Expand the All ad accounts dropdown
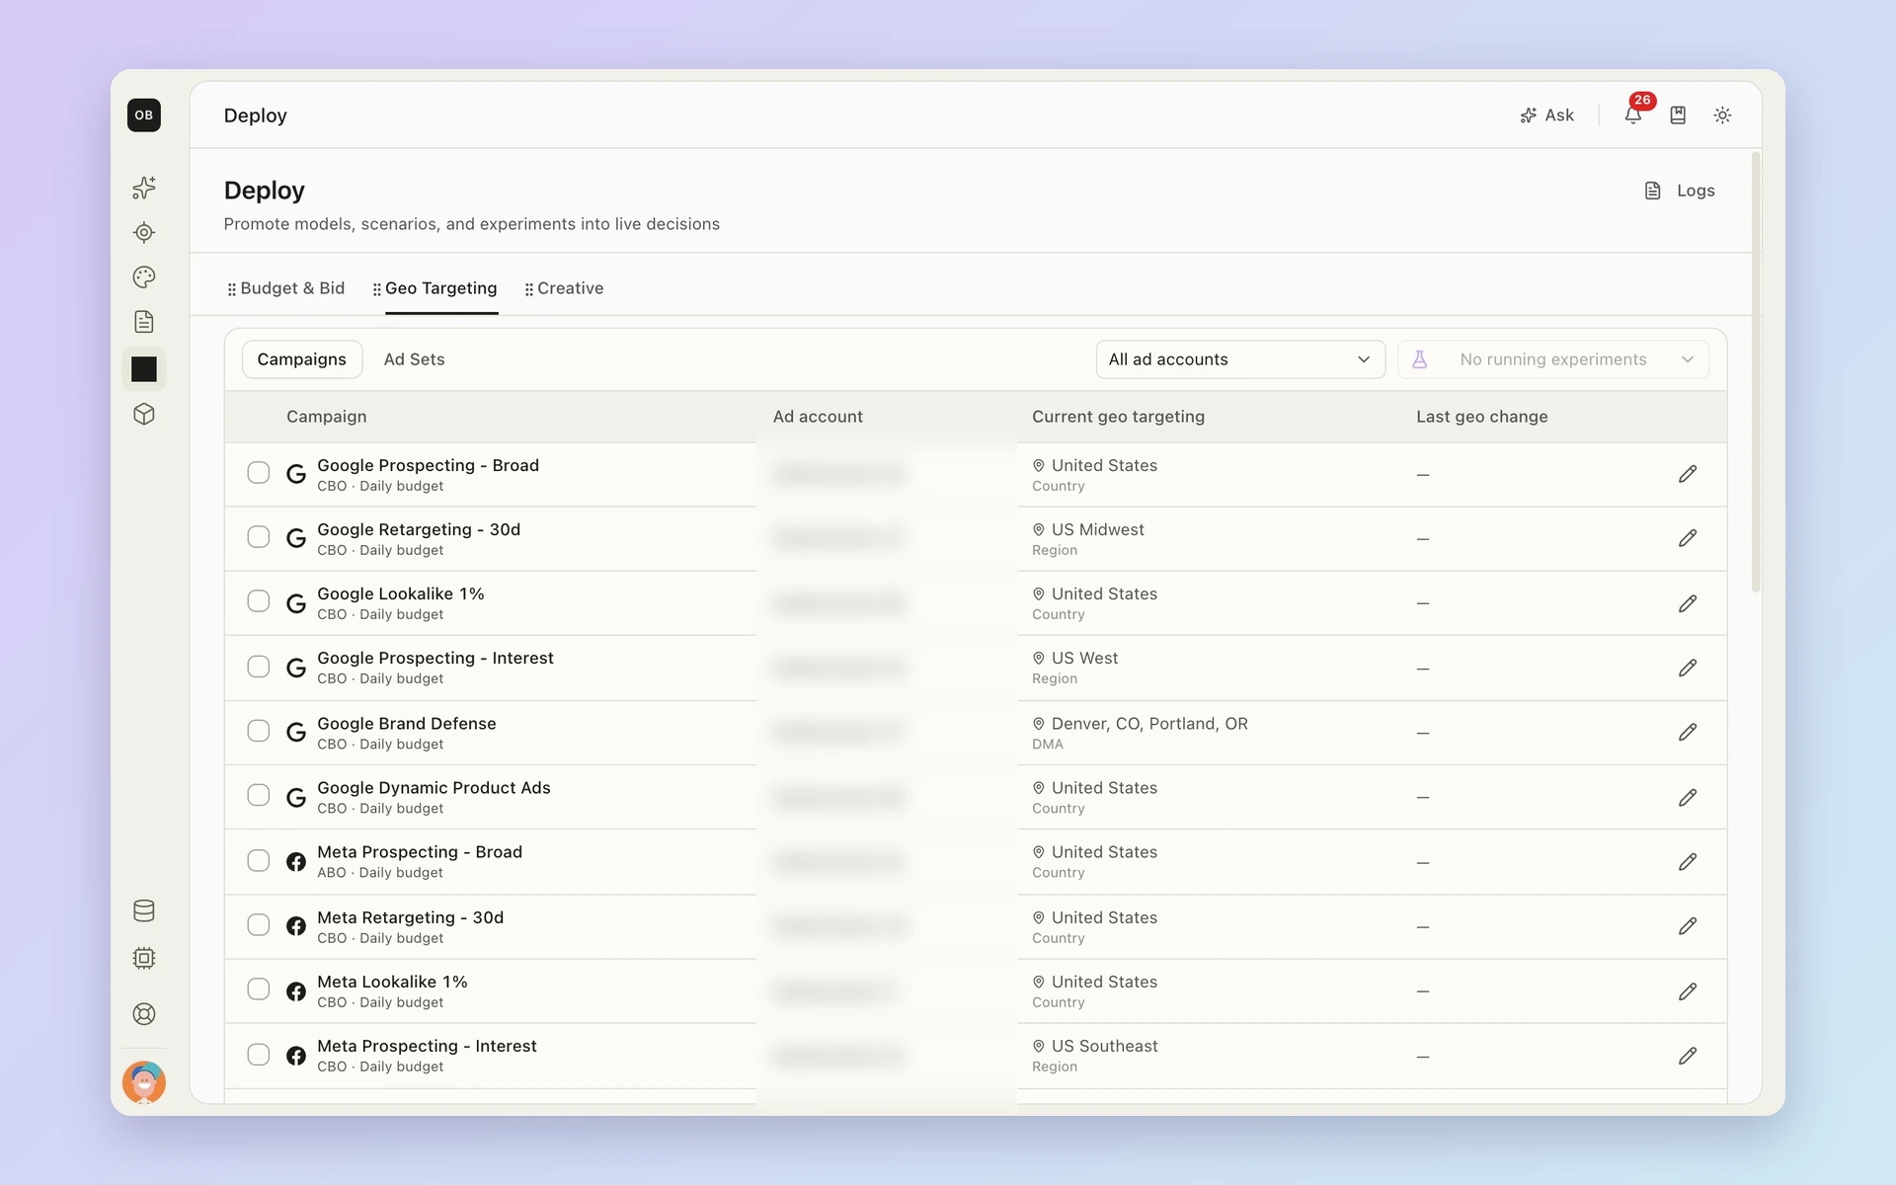1896x1185 pixels. point(1240,359)
